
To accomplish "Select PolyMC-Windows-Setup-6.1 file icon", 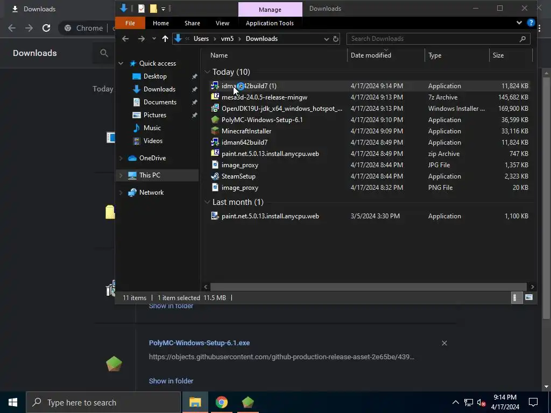I will point(215,120).
